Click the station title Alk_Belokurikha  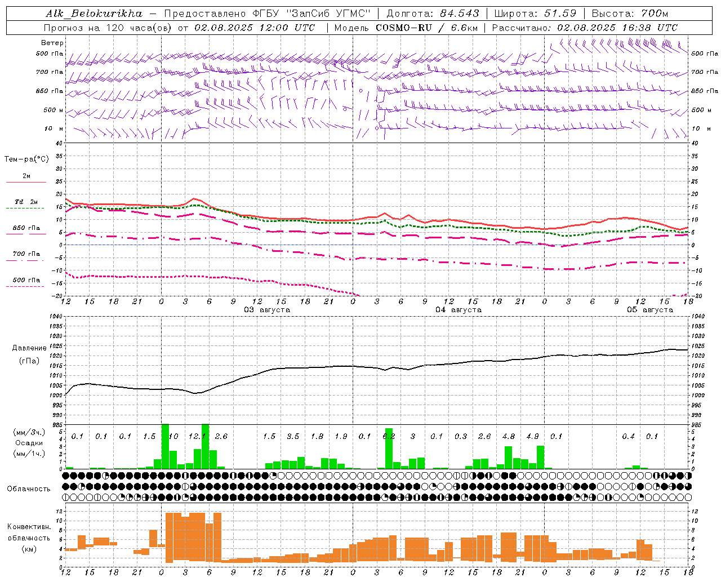coord(94,14)
